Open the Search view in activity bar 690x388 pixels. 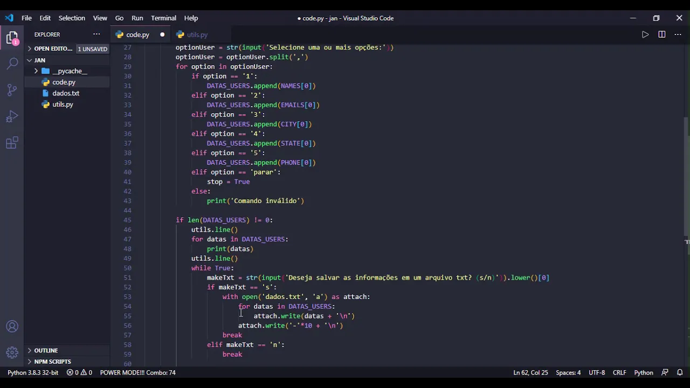pos(12,64)
